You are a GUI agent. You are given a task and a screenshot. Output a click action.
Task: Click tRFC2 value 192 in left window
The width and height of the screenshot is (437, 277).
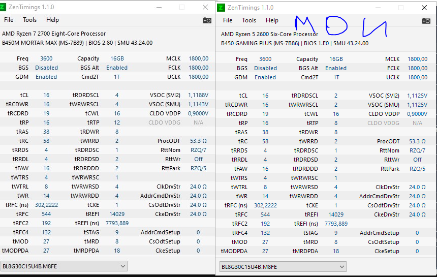[46, 224]
